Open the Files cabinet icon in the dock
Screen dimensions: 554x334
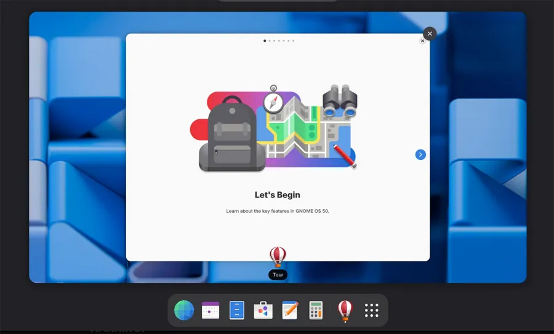tap(237, 311)
